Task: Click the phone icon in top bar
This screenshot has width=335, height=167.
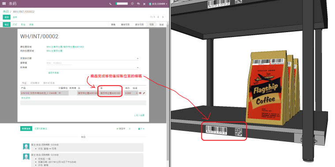Action: [111, 4]
